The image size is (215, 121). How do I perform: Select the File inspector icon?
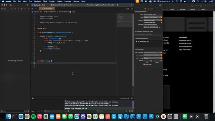[x=145, y=9]
